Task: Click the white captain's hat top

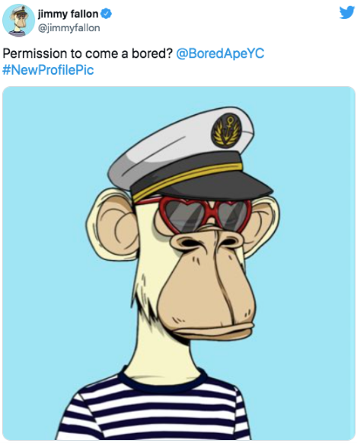Action: pos(180,144)
